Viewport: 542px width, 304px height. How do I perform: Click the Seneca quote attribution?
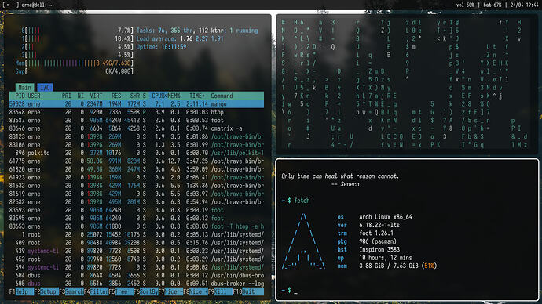coord(346,184)
